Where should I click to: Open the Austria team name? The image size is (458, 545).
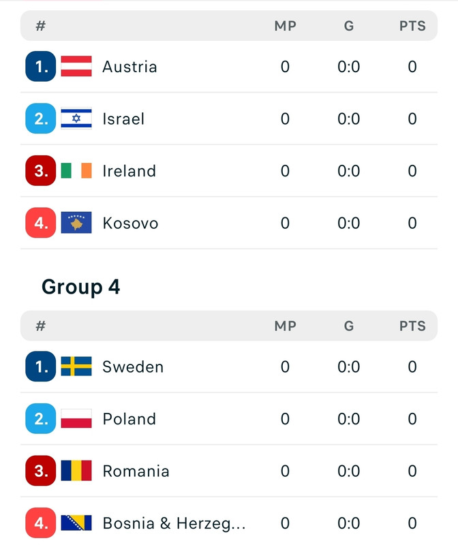click(x=129, y=67)
